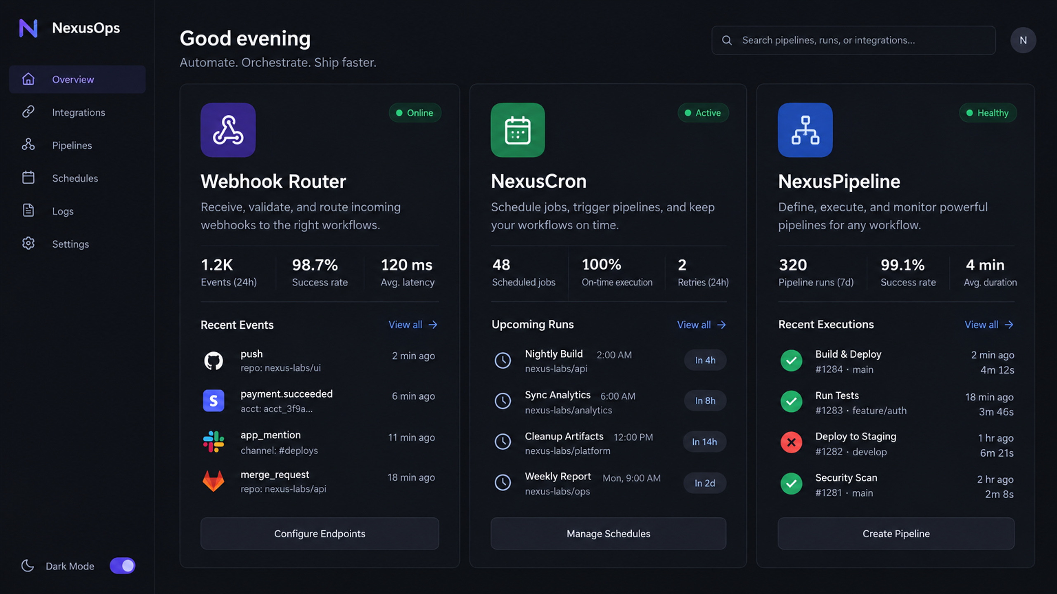Image resolution: width=1057 pixels, height=594 pixels.
Task: Open the Webhook Router purple icon
Action: click(x=228, y=130)
